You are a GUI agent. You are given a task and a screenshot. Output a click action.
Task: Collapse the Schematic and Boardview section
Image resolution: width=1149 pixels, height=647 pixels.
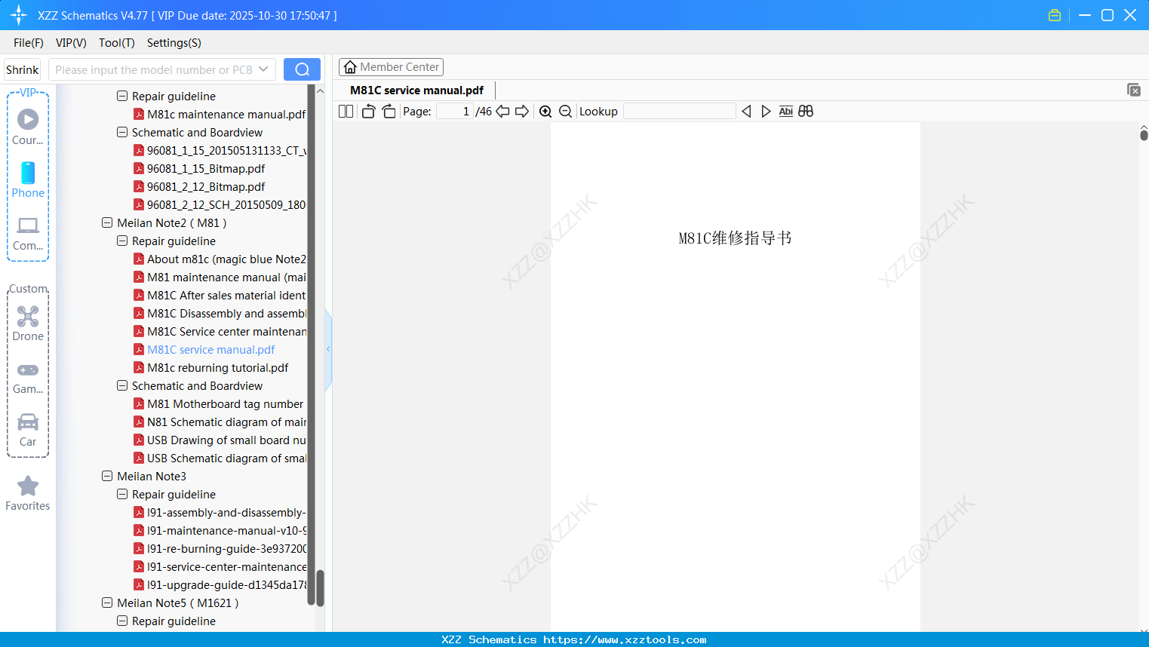[x=121, y=385]
